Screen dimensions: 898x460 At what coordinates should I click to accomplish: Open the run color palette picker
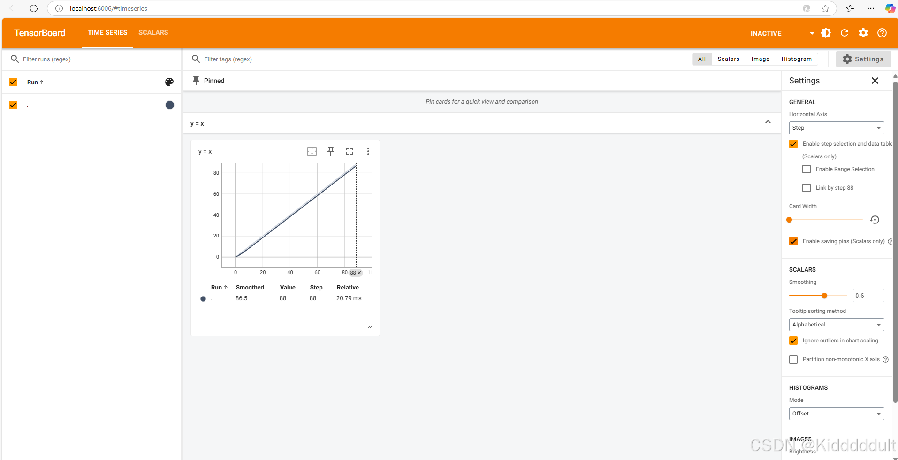point(169,82)
